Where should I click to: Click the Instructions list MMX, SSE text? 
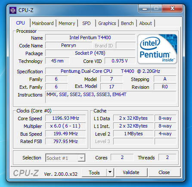point(87,94)
